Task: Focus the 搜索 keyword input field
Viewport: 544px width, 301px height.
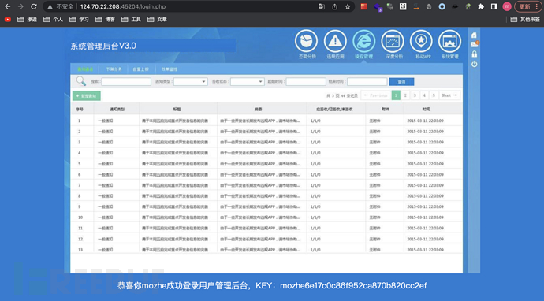Action: (x=126, y=81)
